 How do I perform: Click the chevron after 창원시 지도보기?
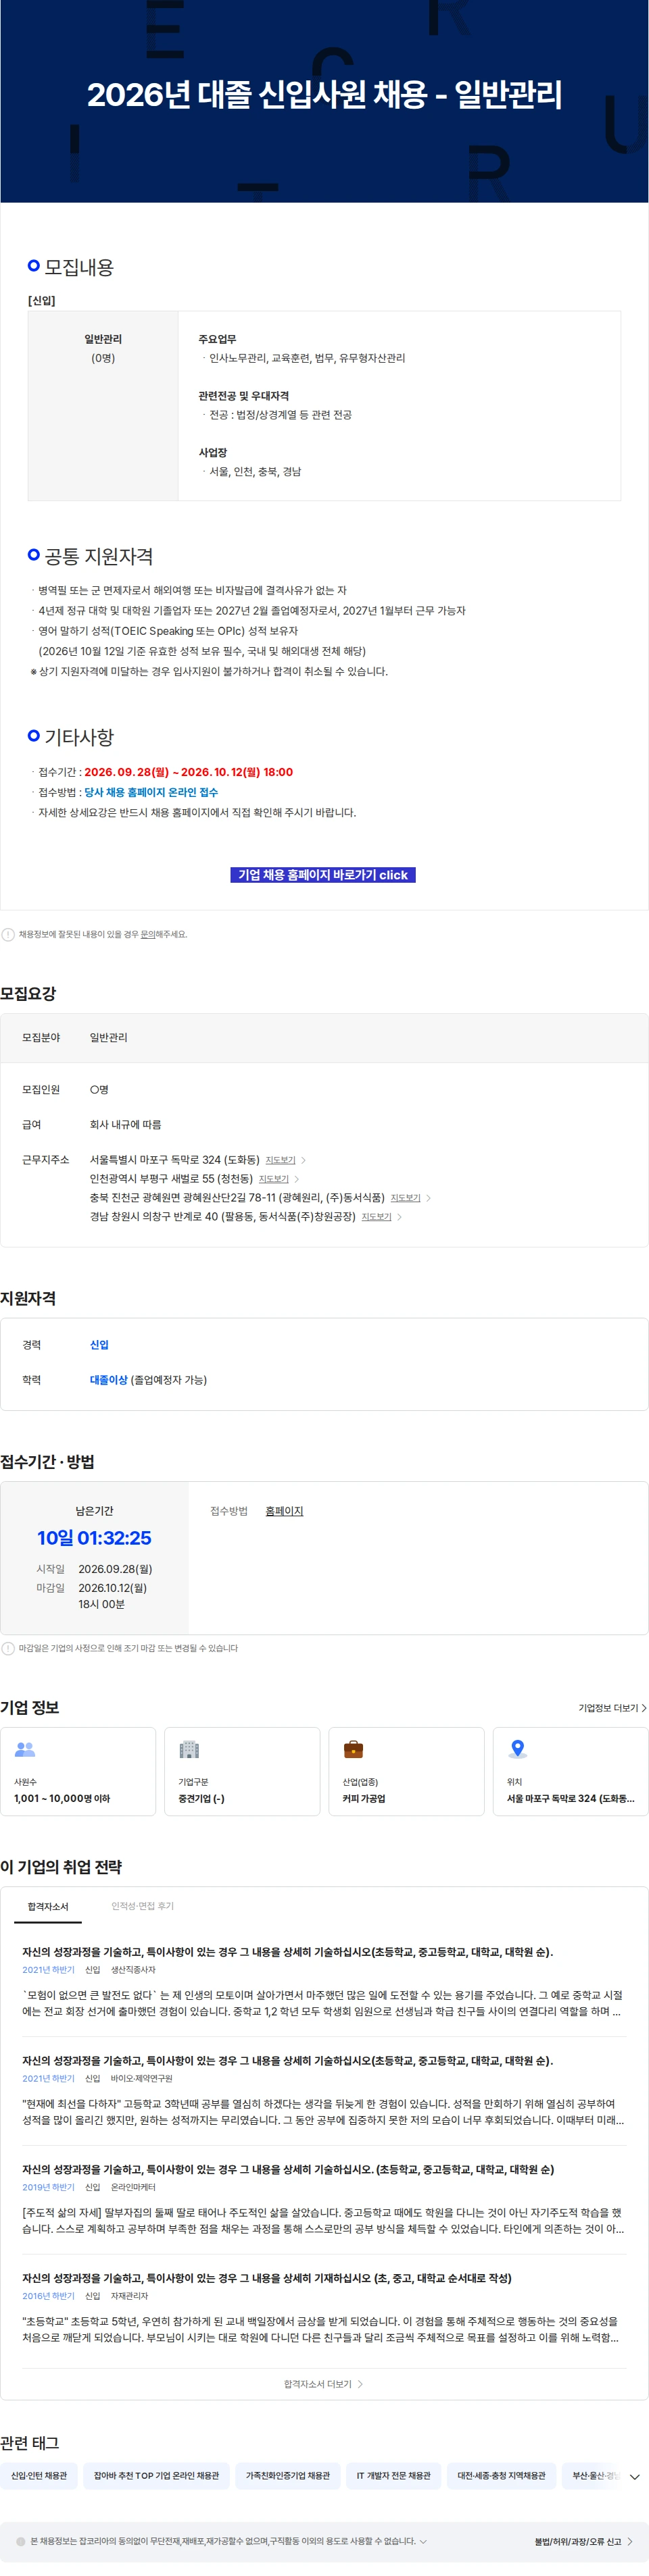point(400,1217)
